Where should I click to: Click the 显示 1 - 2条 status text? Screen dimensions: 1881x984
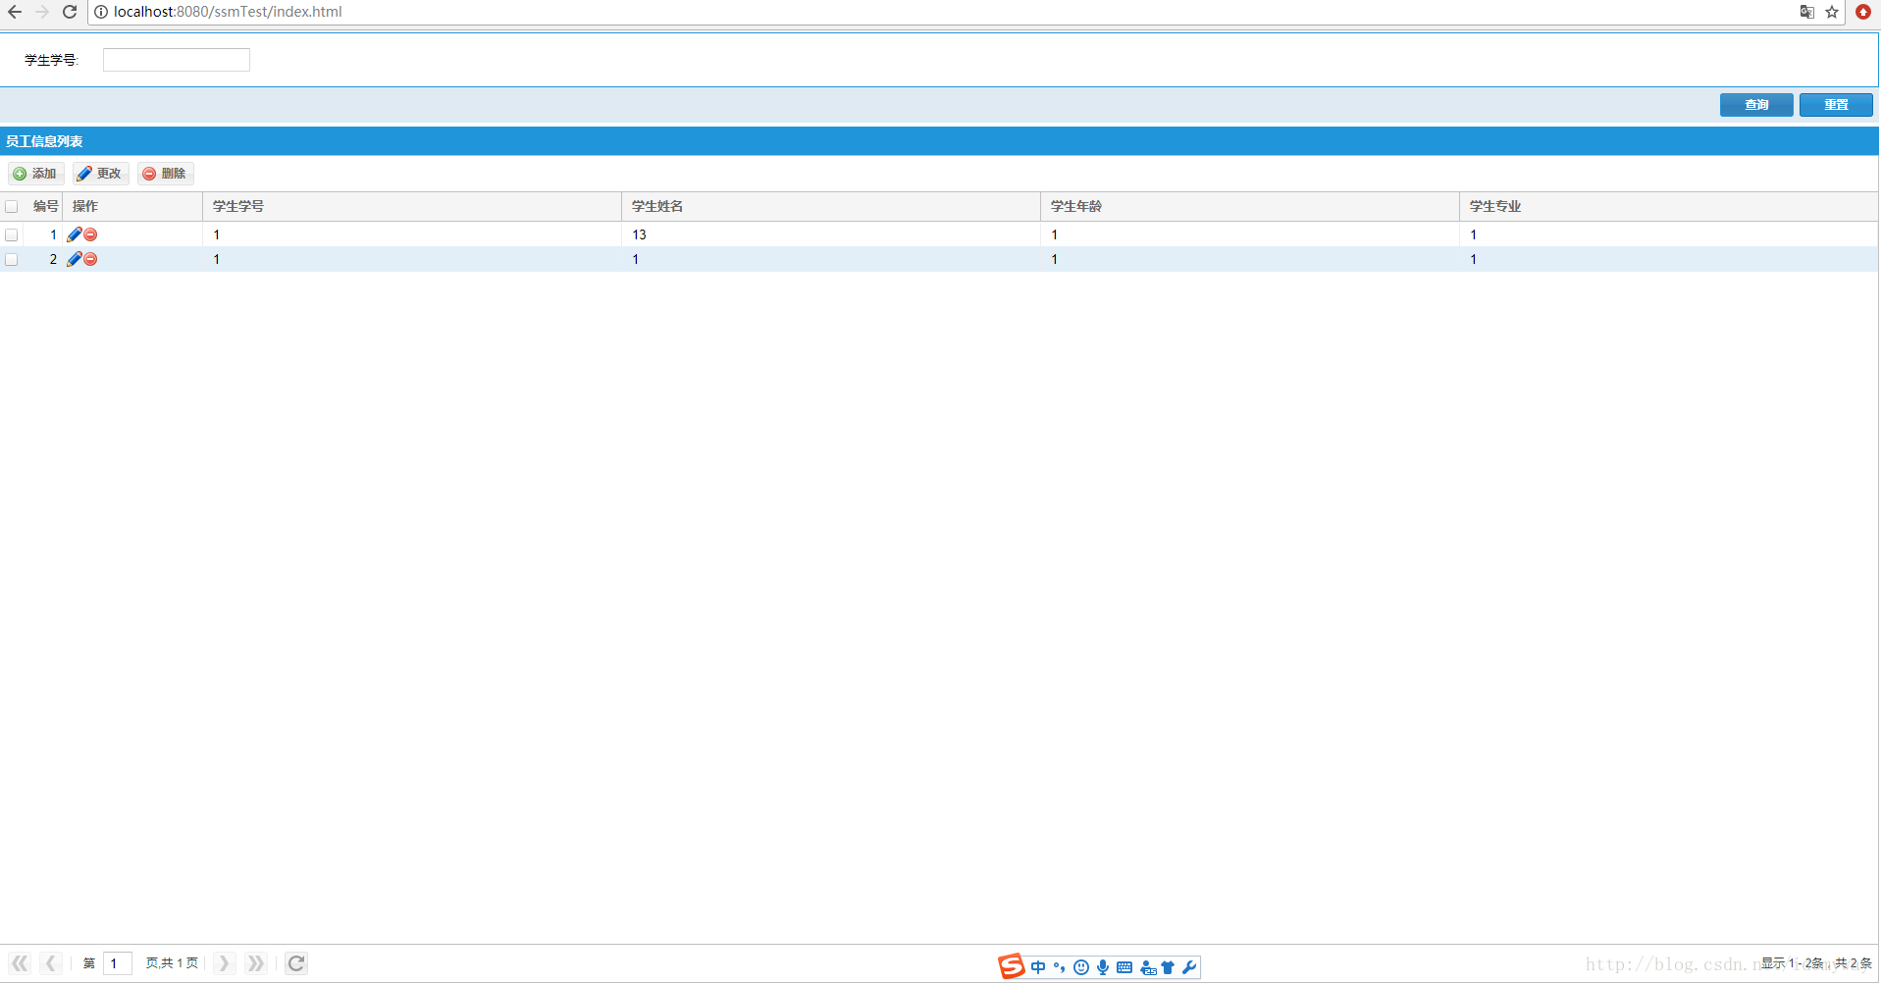point(1792,963)
